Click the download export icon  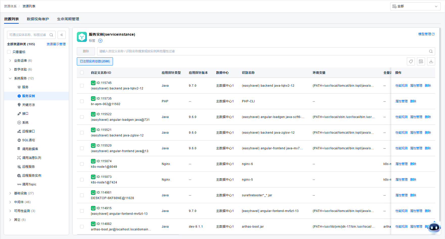click(x=431, y=61)
